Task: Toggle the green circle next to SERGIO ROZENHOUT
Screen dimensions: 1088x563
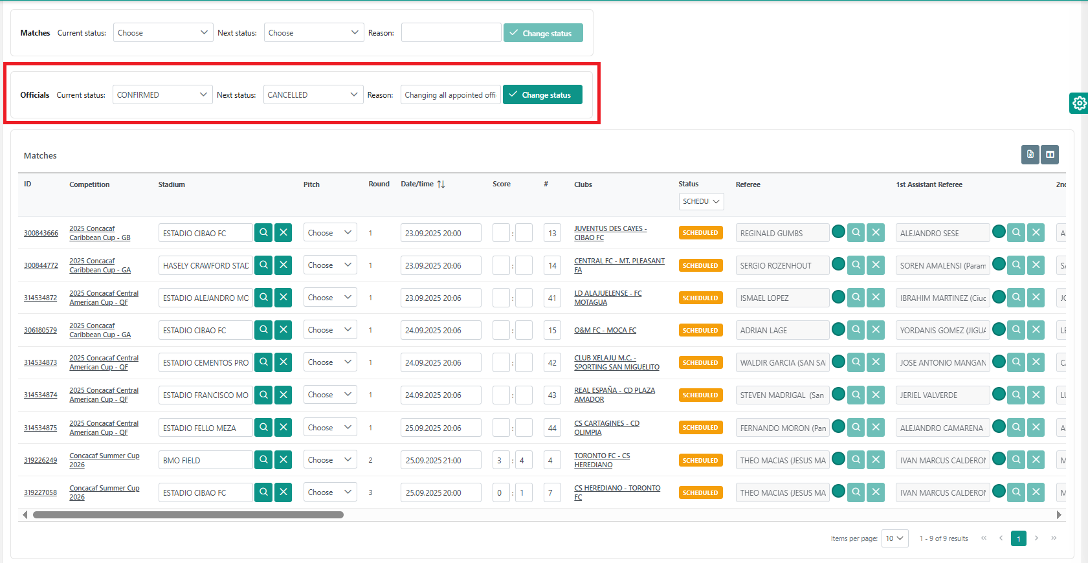Action: pyautogui.click(x=838, y=264)
